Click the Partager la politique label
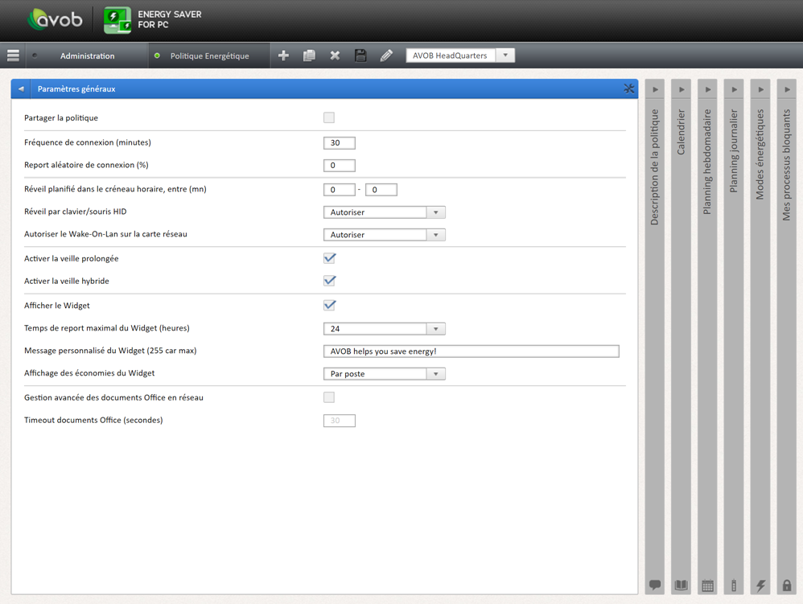The height and width of the screenshot is (604, 803). point(61,117)
